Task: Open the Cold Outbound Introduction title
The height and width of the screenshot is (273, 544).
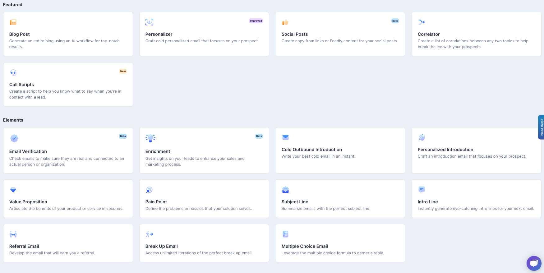Action: coord(311,150)
